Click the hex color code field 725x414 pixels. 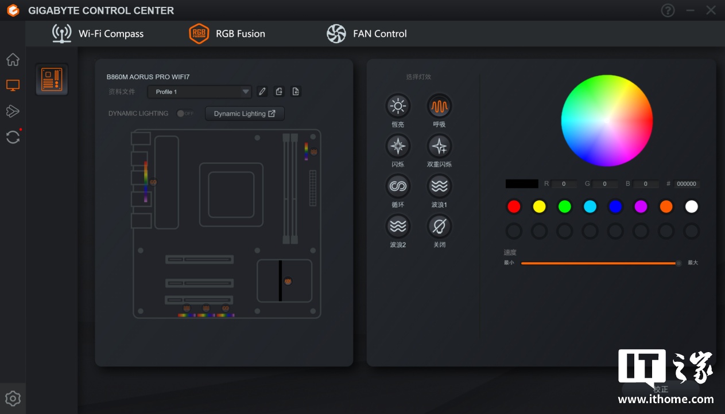pyautogui.click(x=687, y=184)
